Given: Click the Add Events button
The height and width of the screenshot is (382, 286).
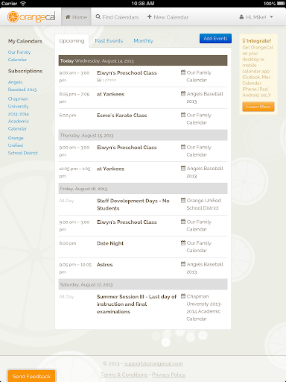Looking at the screenshot, I should pyautogui.click(x=215, y=38).
